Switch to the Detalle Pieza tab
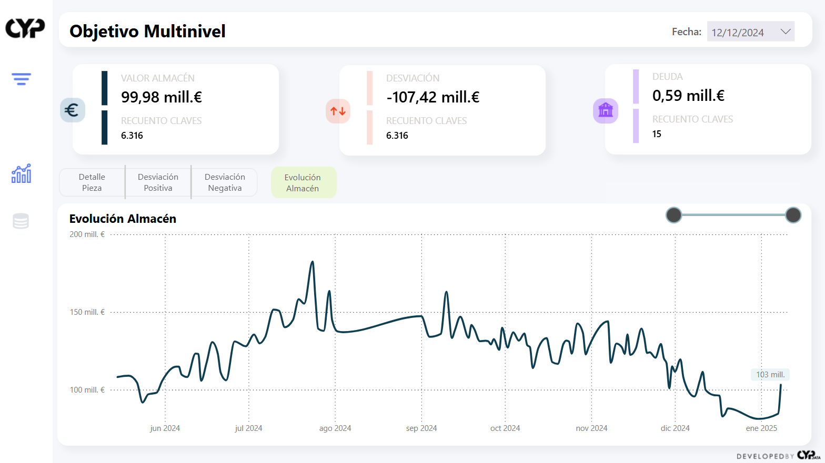This screenshot has height=463, width=825. [x=92, y=182]
